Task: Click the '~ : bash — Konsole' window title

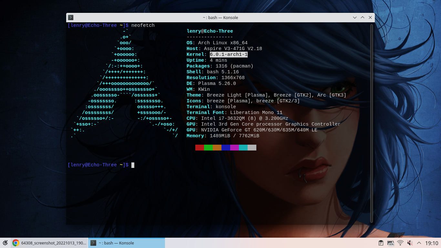Action: coord(221,17)
